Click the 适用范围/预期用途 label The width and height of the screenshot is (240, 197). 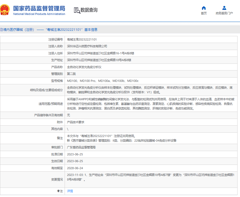pyautogui.click(x=51, y=104)
